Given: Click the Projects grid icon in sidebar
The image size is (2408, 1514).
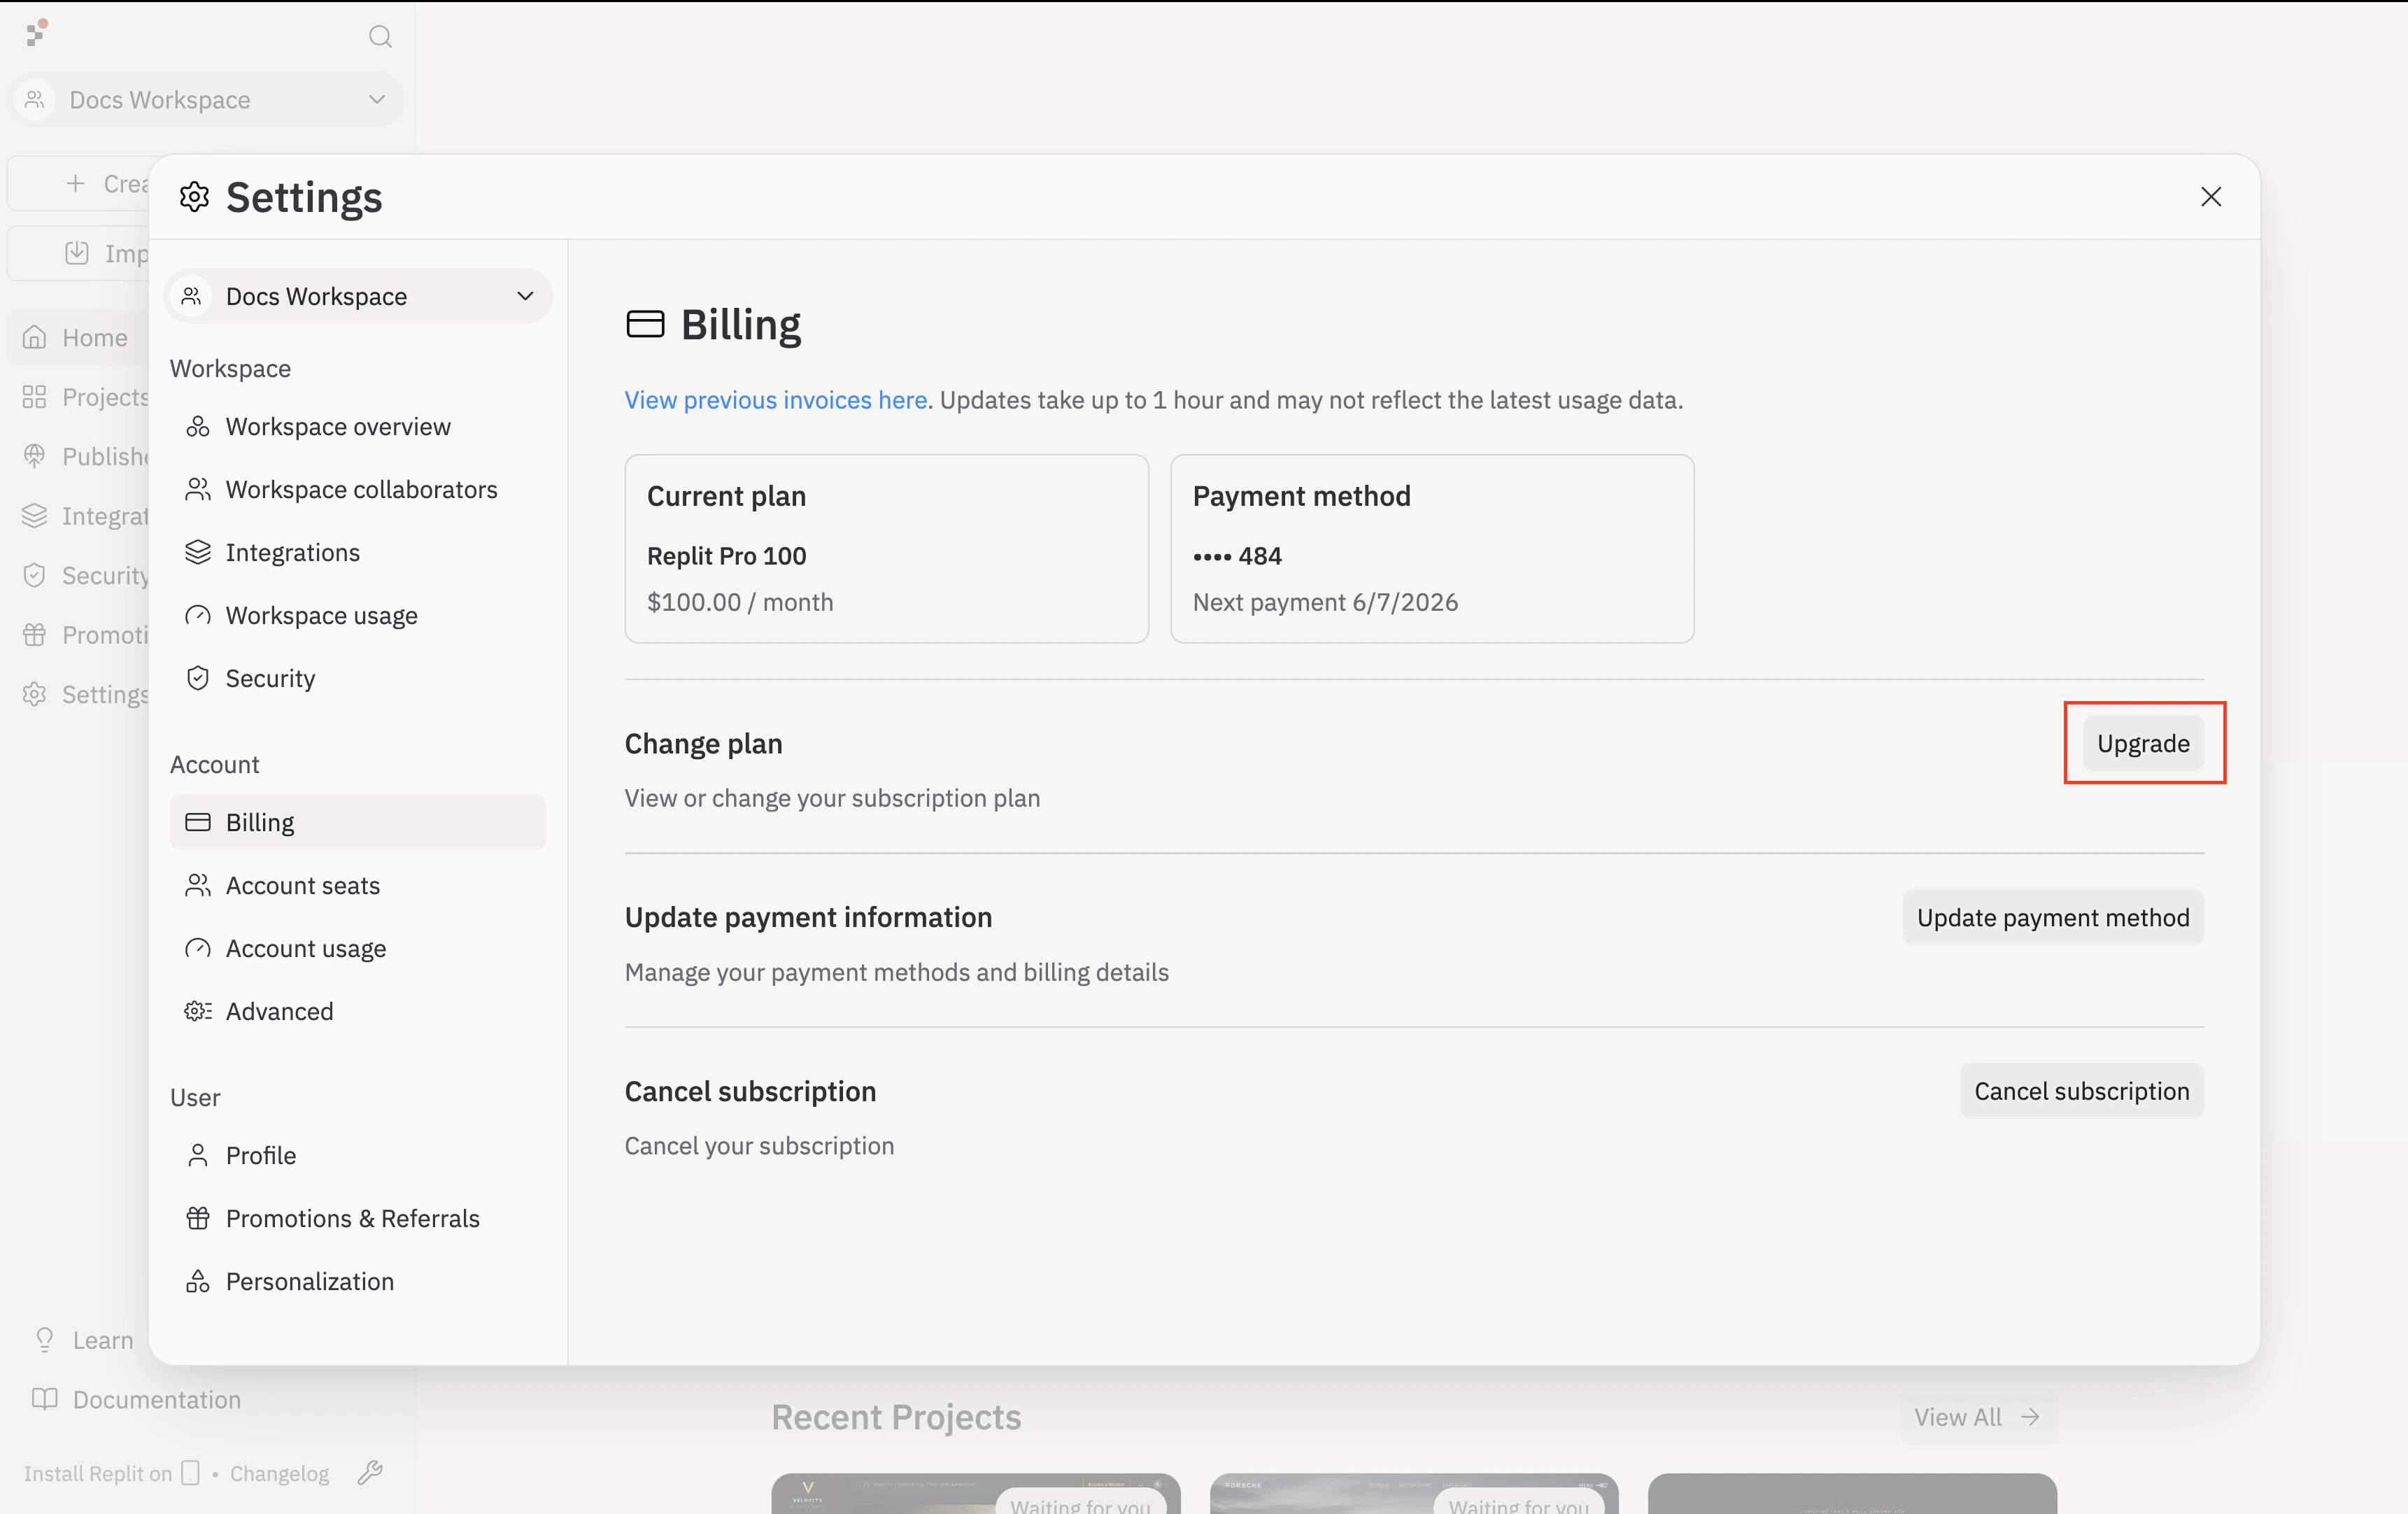Looking at the screenshot, I should tap(35, 397).
